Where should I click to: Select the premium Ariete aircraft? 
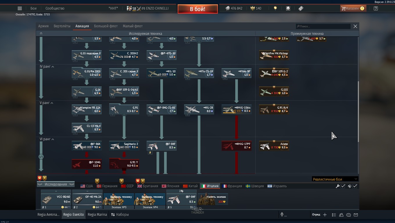(x=274, y=146)
